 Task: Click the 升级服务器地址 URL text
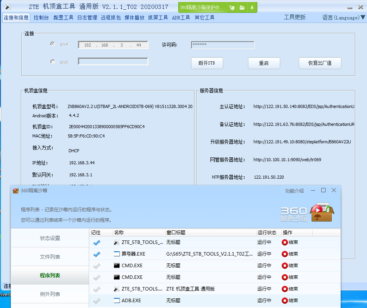click(302, 142)
